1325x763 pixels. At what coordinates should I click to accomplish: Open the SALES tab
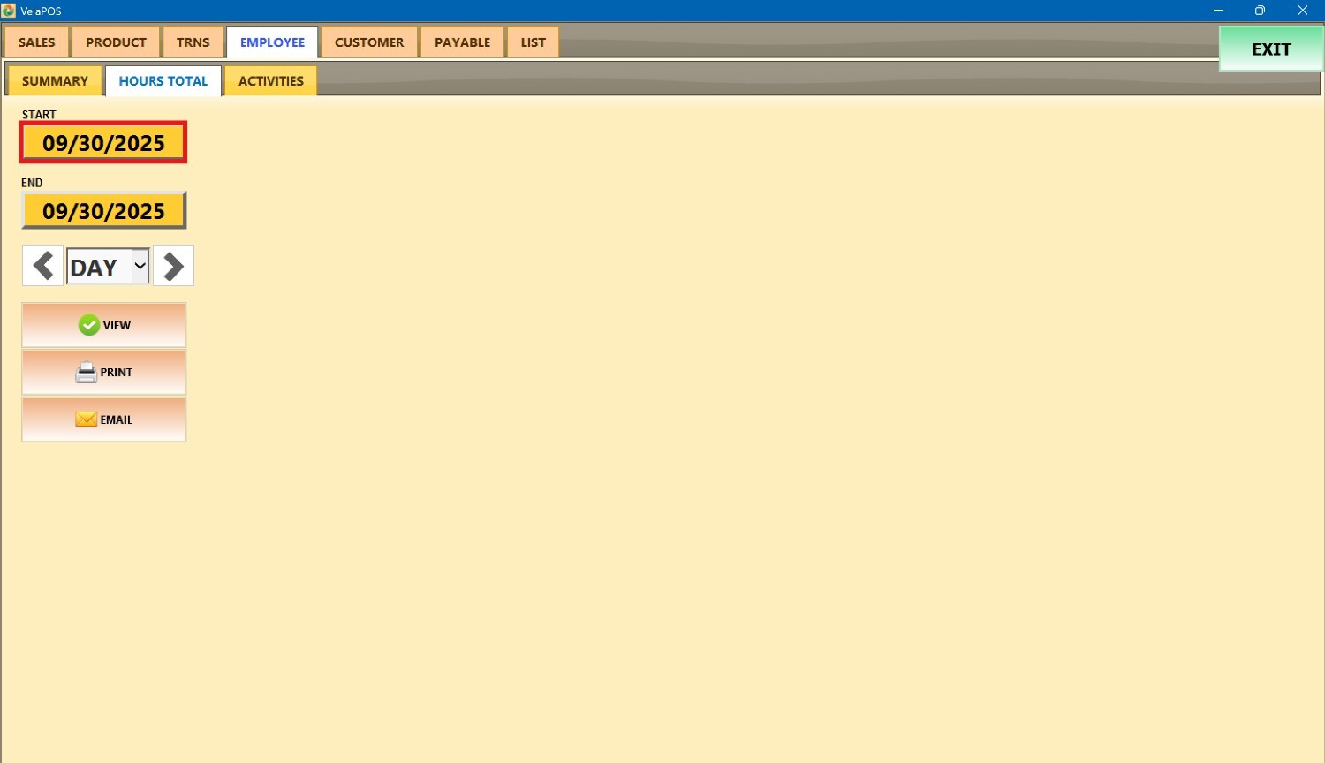click(x=37, y=42)
